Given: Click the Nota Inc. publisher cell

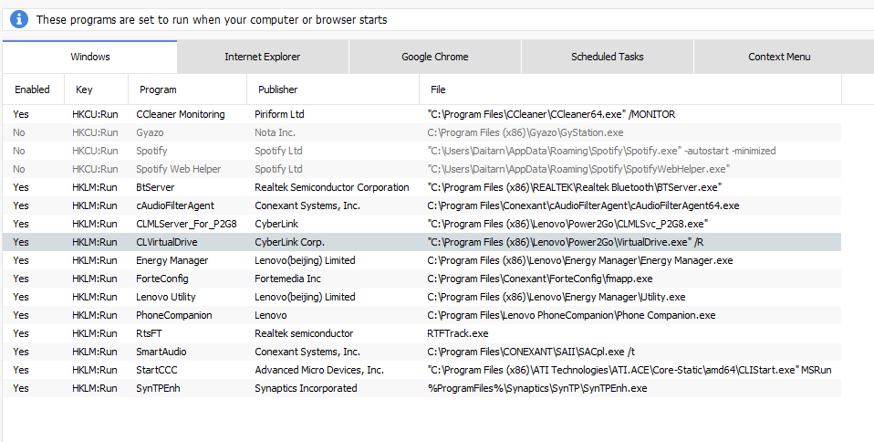Looking at the screenshot, I should coord(276,132).
